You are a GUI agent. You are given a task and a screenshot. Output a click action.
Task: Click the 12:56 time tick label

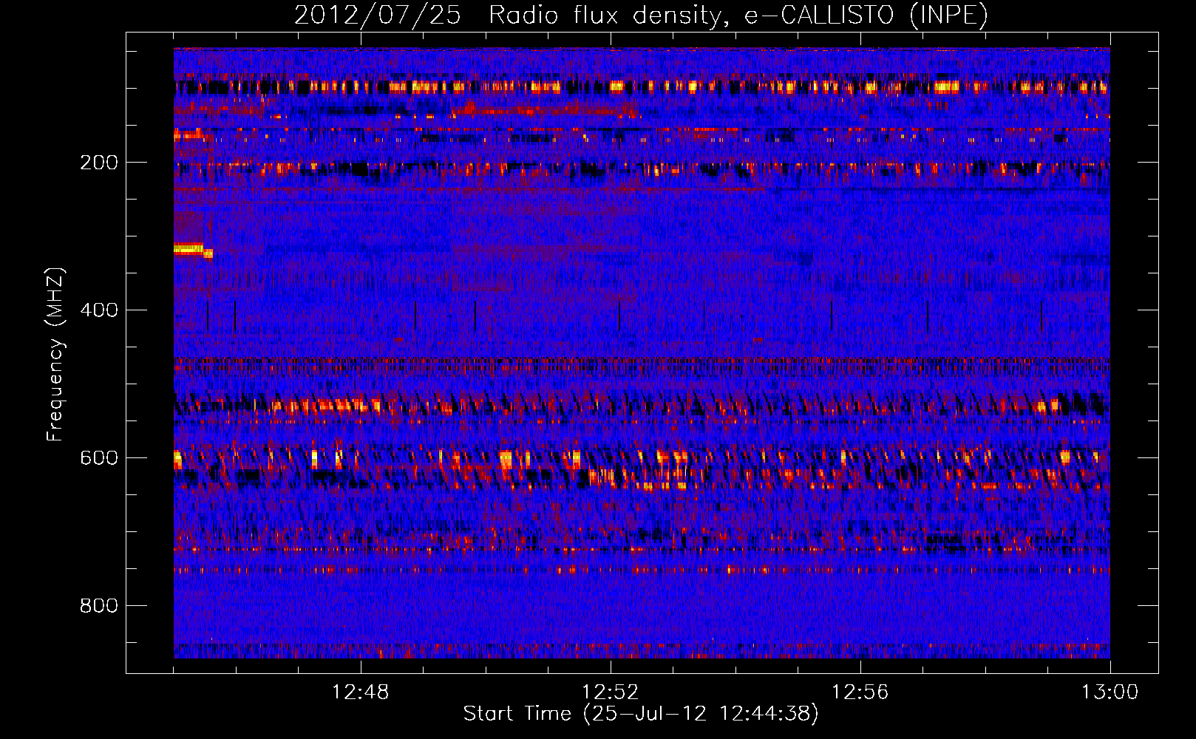(860, 692)
